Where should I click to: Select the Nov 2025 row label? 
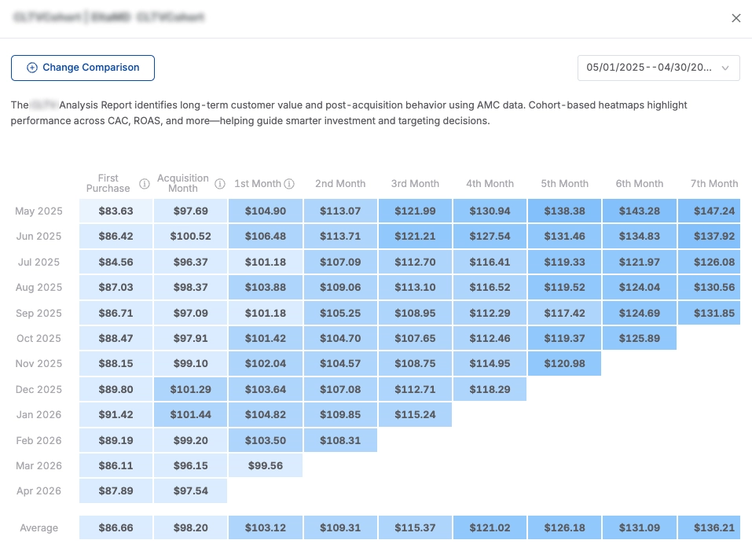coord(39,363)
